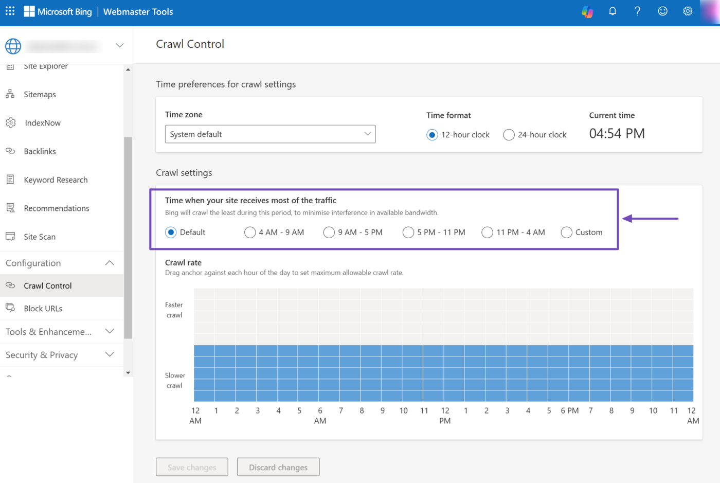Expand the Security & Privacy section
Image resolution: width=720 pixels, height=483 pixels.
[x=110, y=354]
